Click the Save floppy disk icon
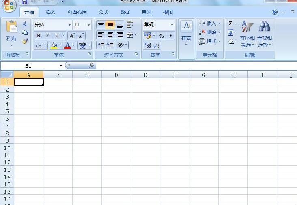The image size is (297, 205). pos(24,2)
